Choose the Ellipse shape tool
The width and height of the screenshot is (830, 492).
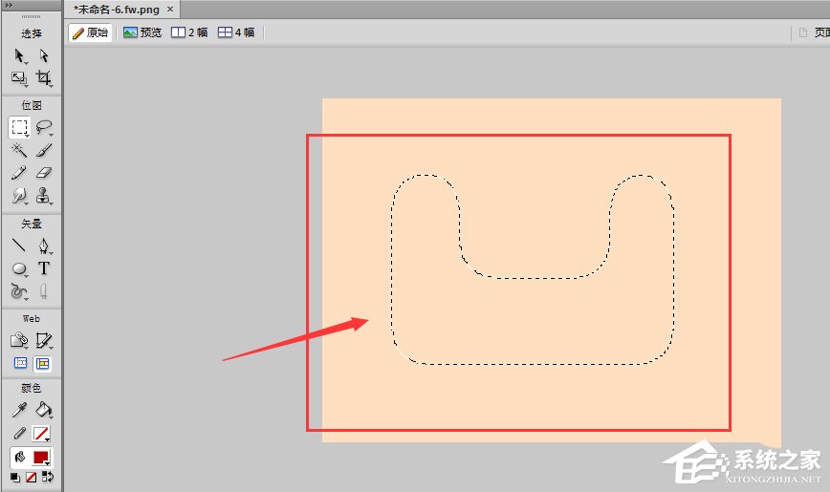pyautogui.click(x=19, y=268)
